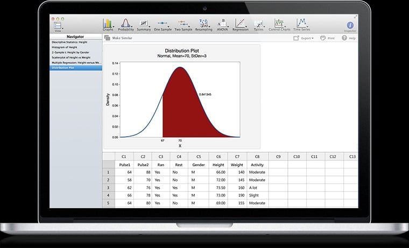Select Descriptive Statistics: Height in Navigator
This screenshot has height=248, width=409.
click(x=76, y=42)
